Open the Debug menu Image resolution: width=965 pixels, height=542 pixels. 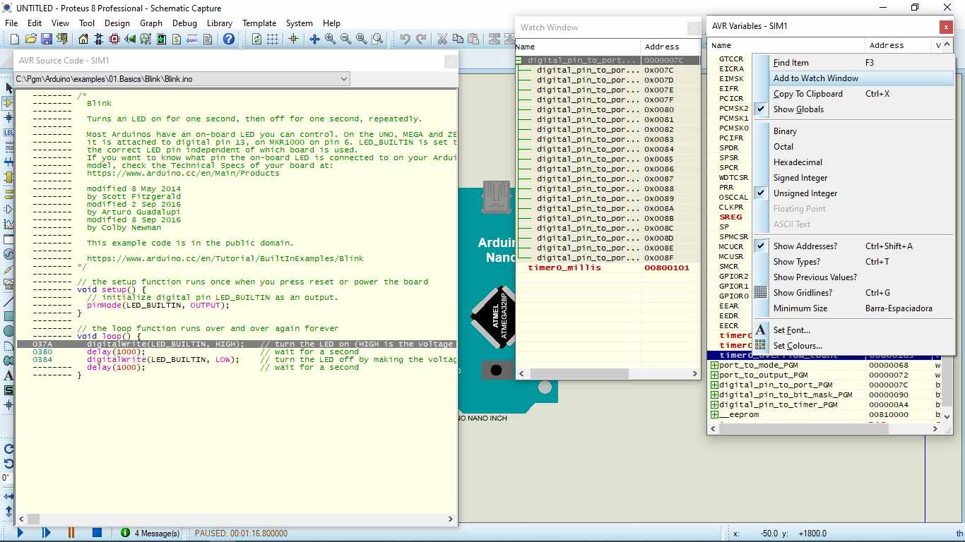tap(184, 23)
